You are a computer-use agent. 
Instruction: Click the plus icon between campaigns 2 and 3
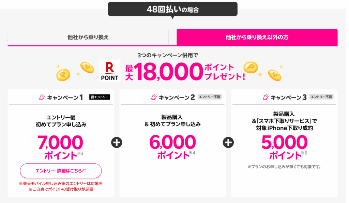click(228, 143)
